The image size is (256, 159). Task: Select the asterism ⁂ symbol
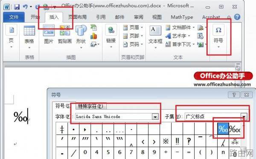[234, 141]
